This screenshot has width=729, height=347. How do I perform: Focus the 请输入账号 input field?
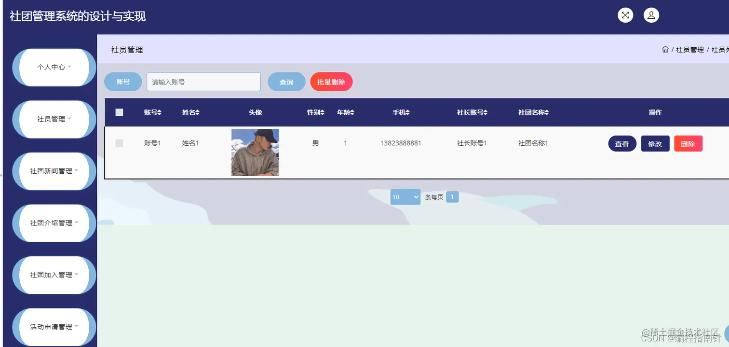pos(203,82)
